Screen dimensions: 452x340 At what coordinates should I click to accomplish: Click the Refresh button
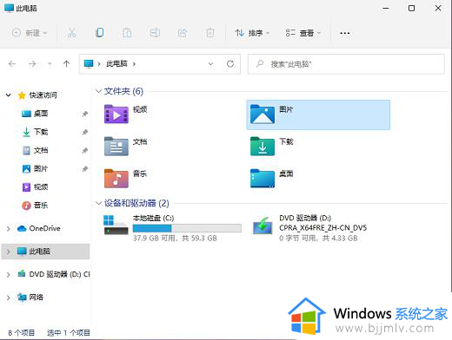pos(230,63)
